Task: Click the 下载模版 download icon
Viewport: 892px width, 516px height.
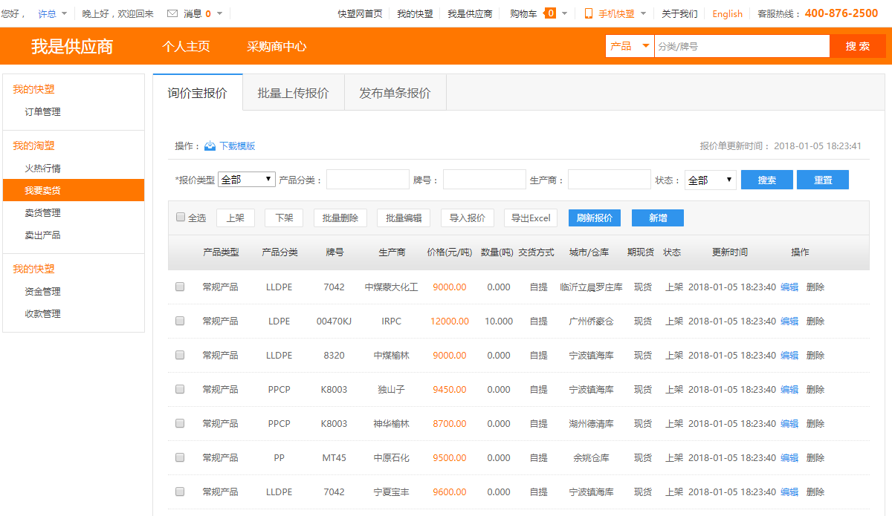Action: pos(210,146)
